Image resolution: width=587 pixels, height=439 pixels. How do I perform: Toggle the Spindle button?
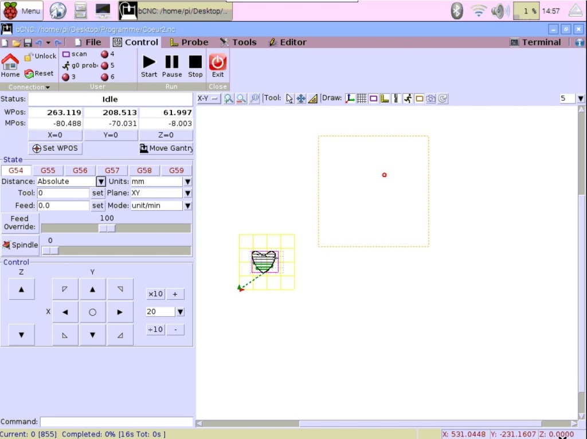click(x=21, y=245)
